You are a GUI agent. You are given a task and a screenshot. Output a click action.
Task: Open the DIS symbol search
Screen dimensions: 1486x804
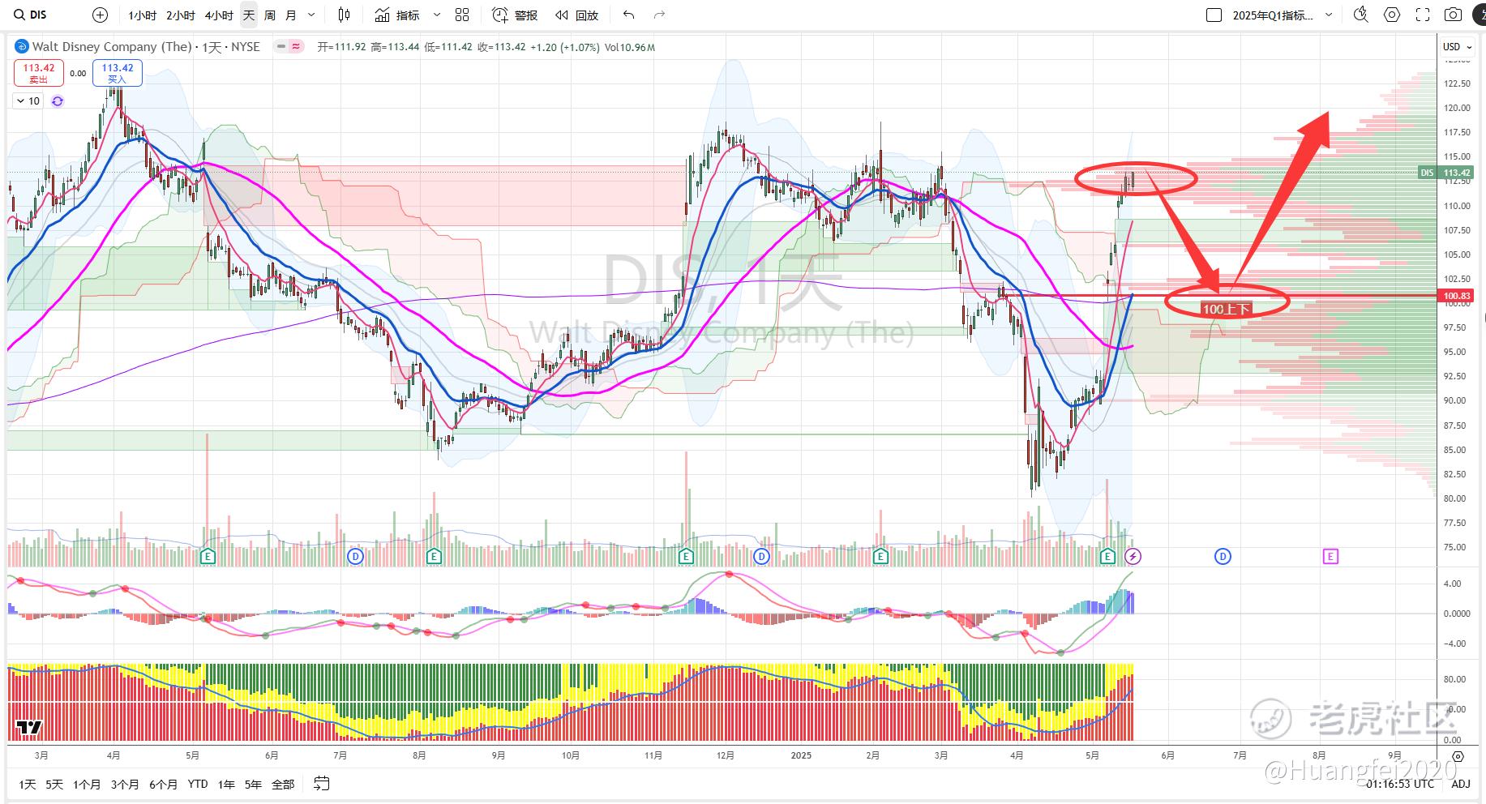[x=31, y=15]
